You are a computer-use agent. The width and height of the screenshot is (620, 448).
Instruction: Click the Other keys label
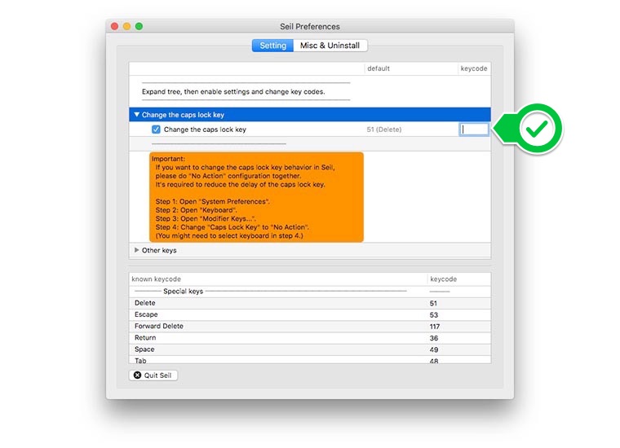coord(159,250)
